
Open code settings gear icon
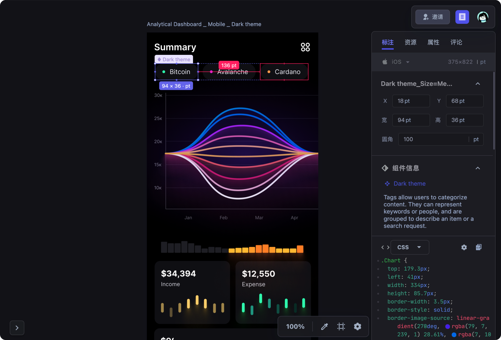[x=464, y=247]
